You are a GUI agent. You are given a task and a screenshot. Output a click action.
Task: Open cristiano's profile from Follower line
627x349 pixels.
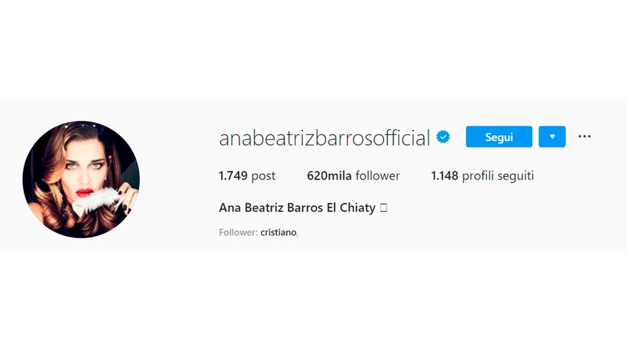278,232
